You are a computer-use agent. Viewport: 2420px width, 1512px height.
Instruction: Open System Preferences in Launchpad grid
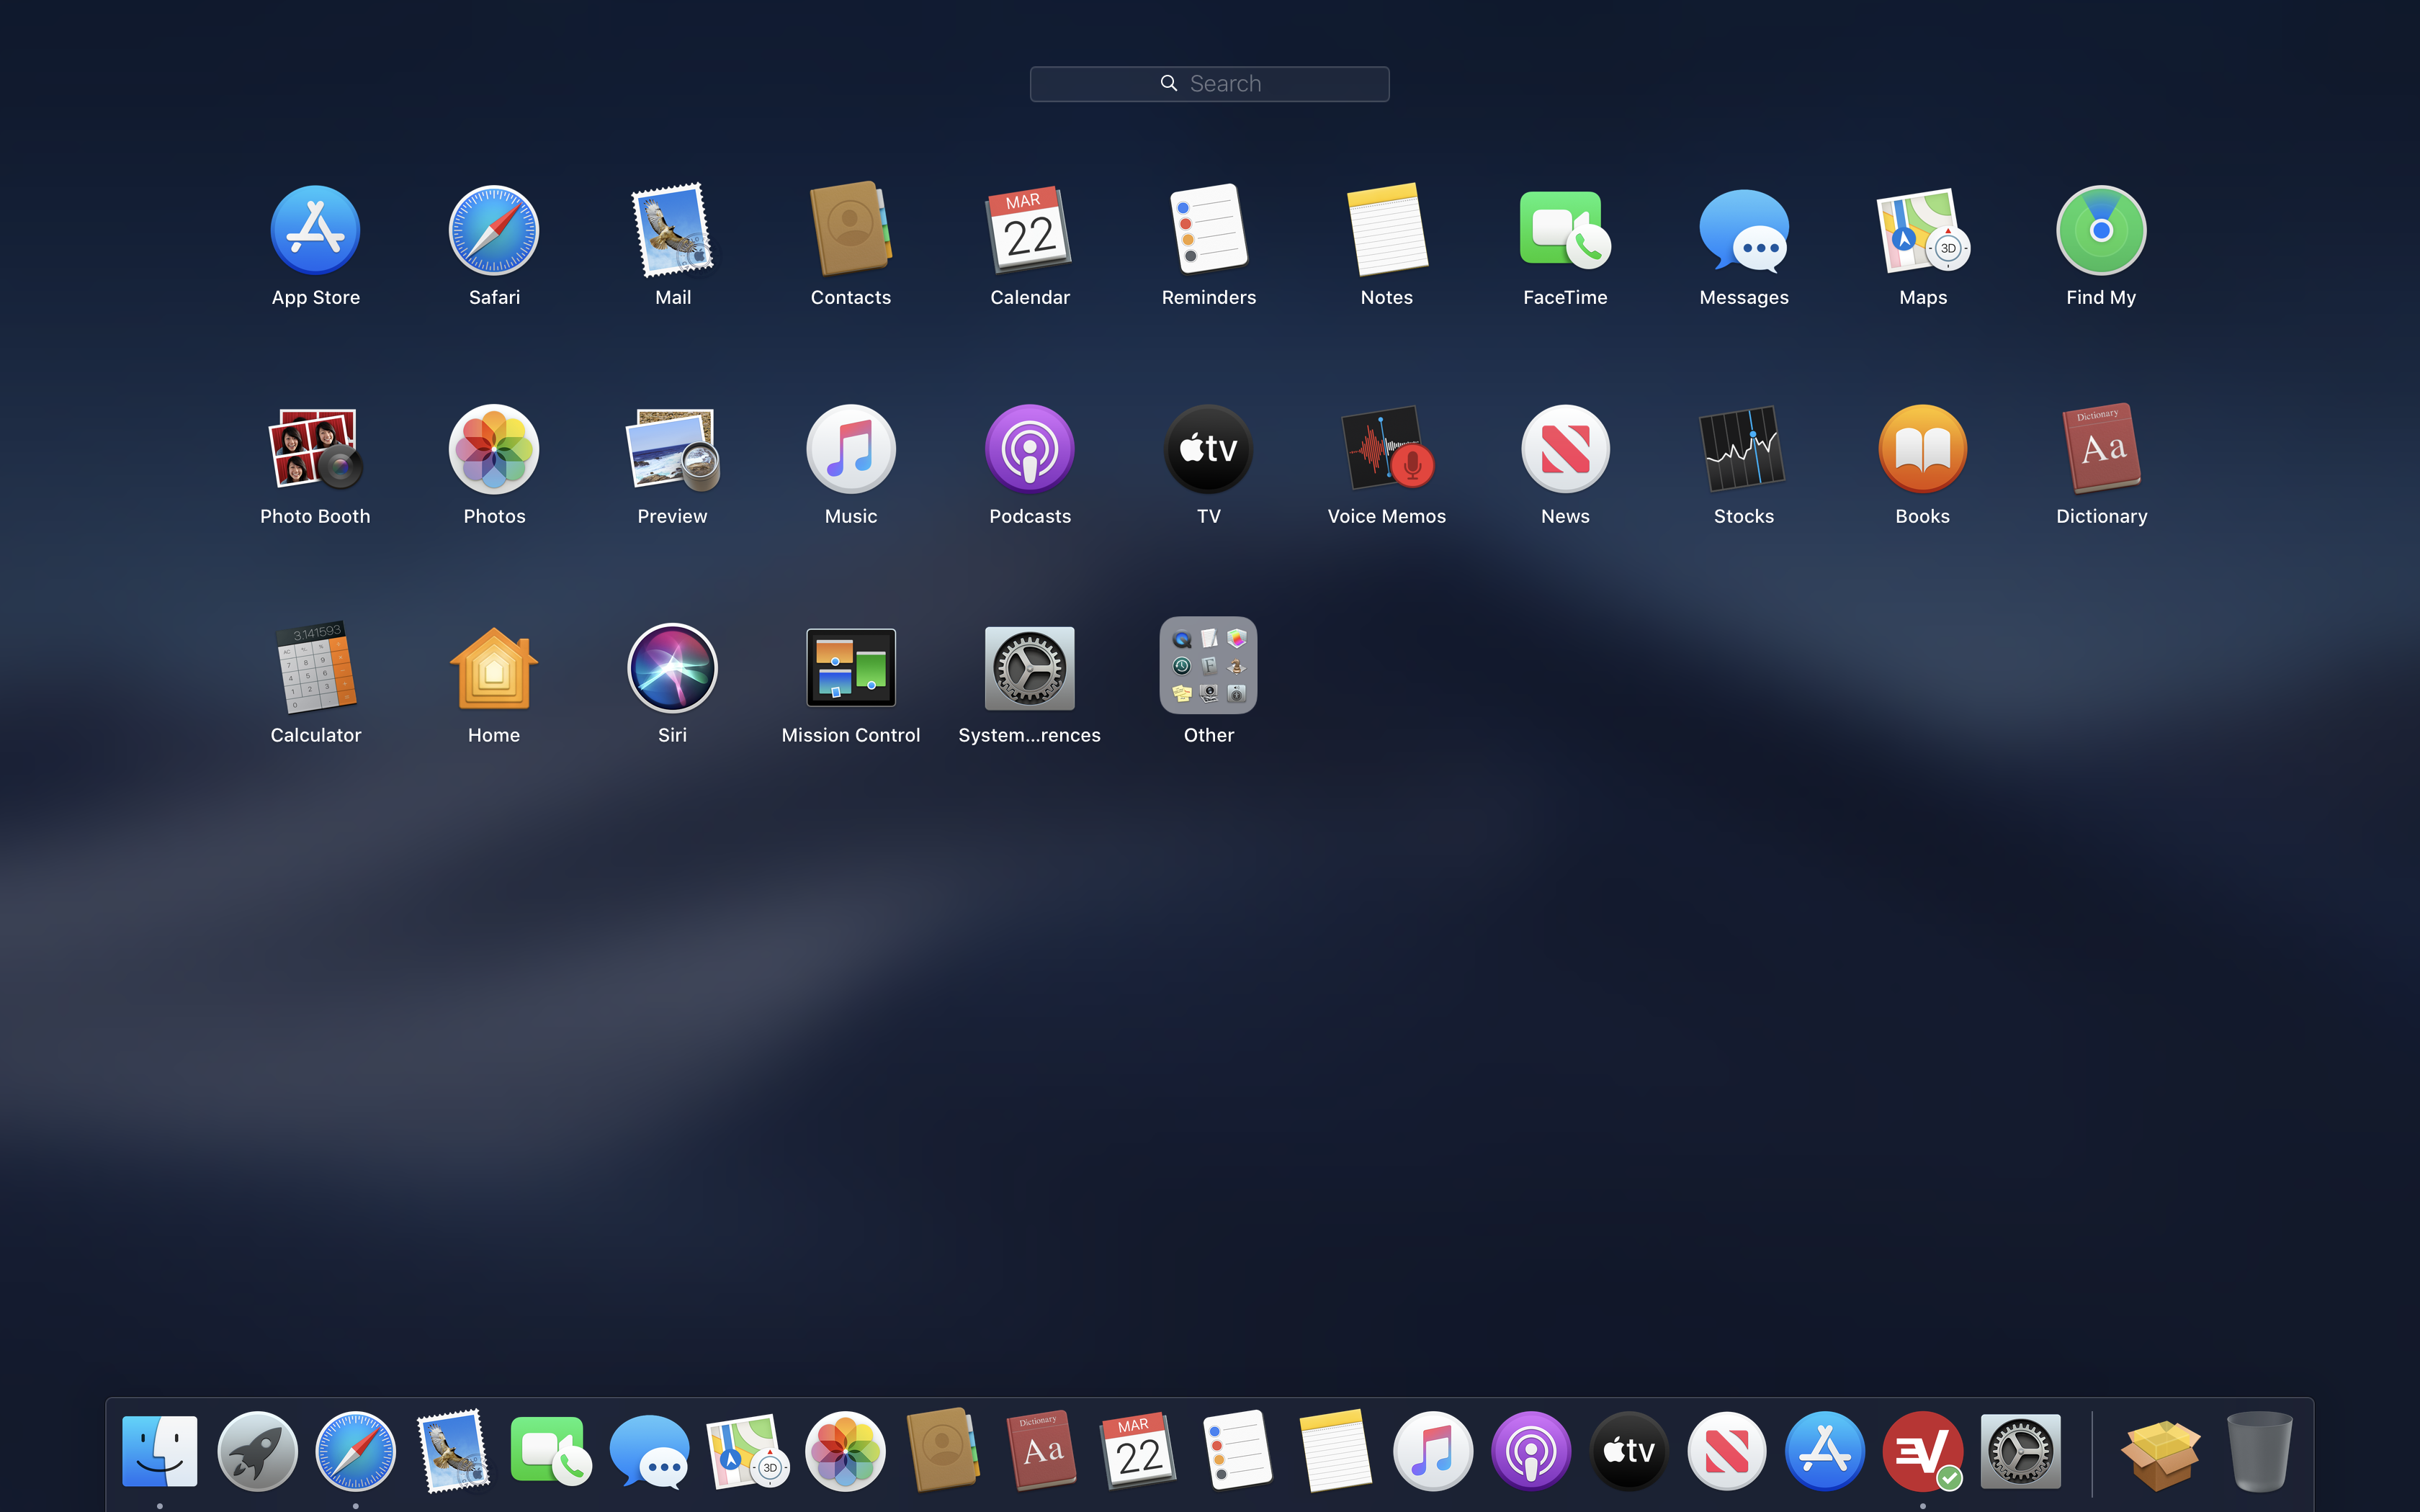(x=1029, y=668)
